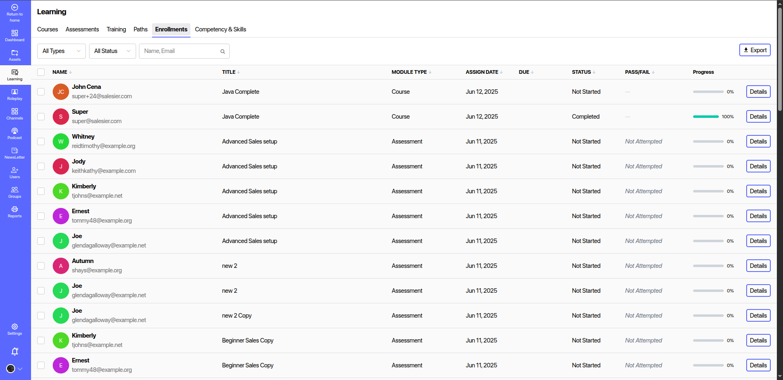Click the notification bell icon

click(15, 351)
